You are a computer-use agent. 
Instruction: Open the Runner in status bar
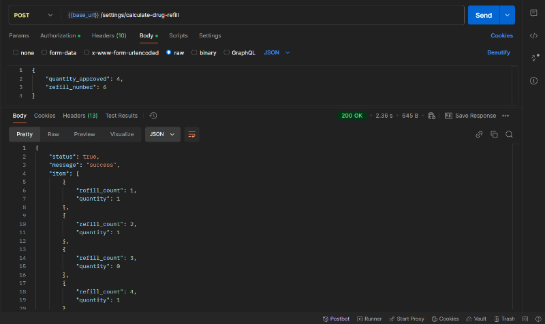[369, 319]
